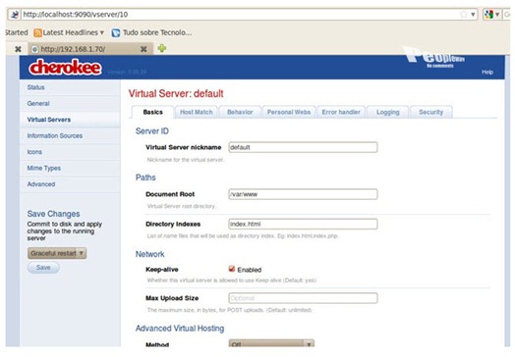
Task: Click the Cherokee logo
Action: tap(66, 68)
